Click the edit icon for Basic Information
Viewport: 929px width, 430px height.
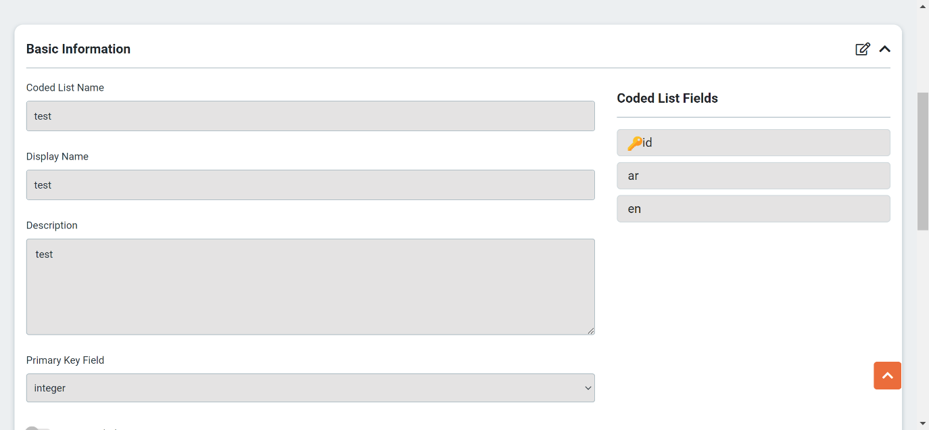pyautogui.click(x=863, y=49)
